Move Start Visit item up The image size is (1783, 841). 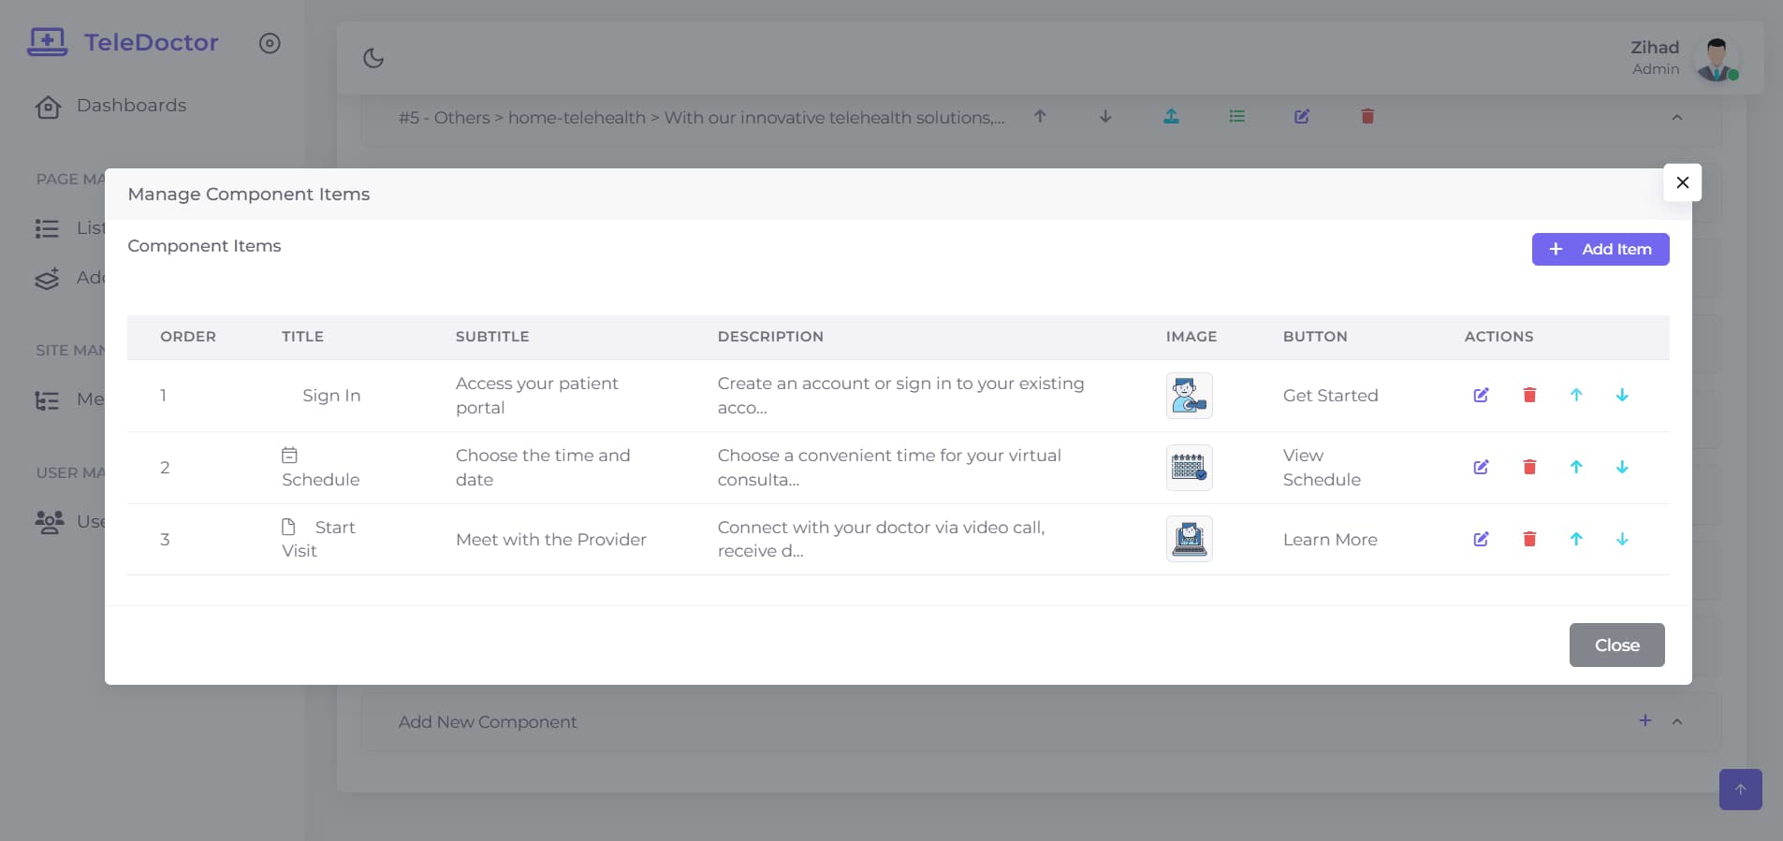pyautogui.click(x=1576, y=539)
